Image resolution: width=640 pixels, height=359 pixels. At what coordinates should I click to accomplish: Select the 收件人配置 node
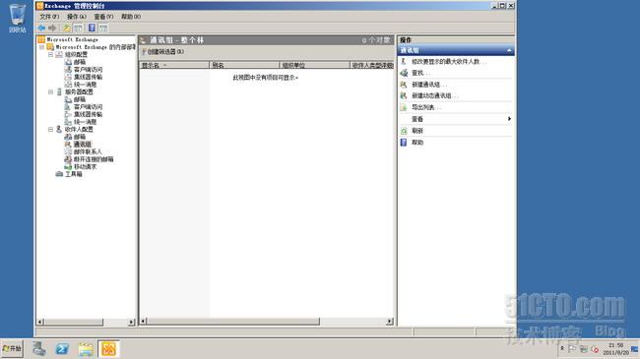tap(79, 129)
